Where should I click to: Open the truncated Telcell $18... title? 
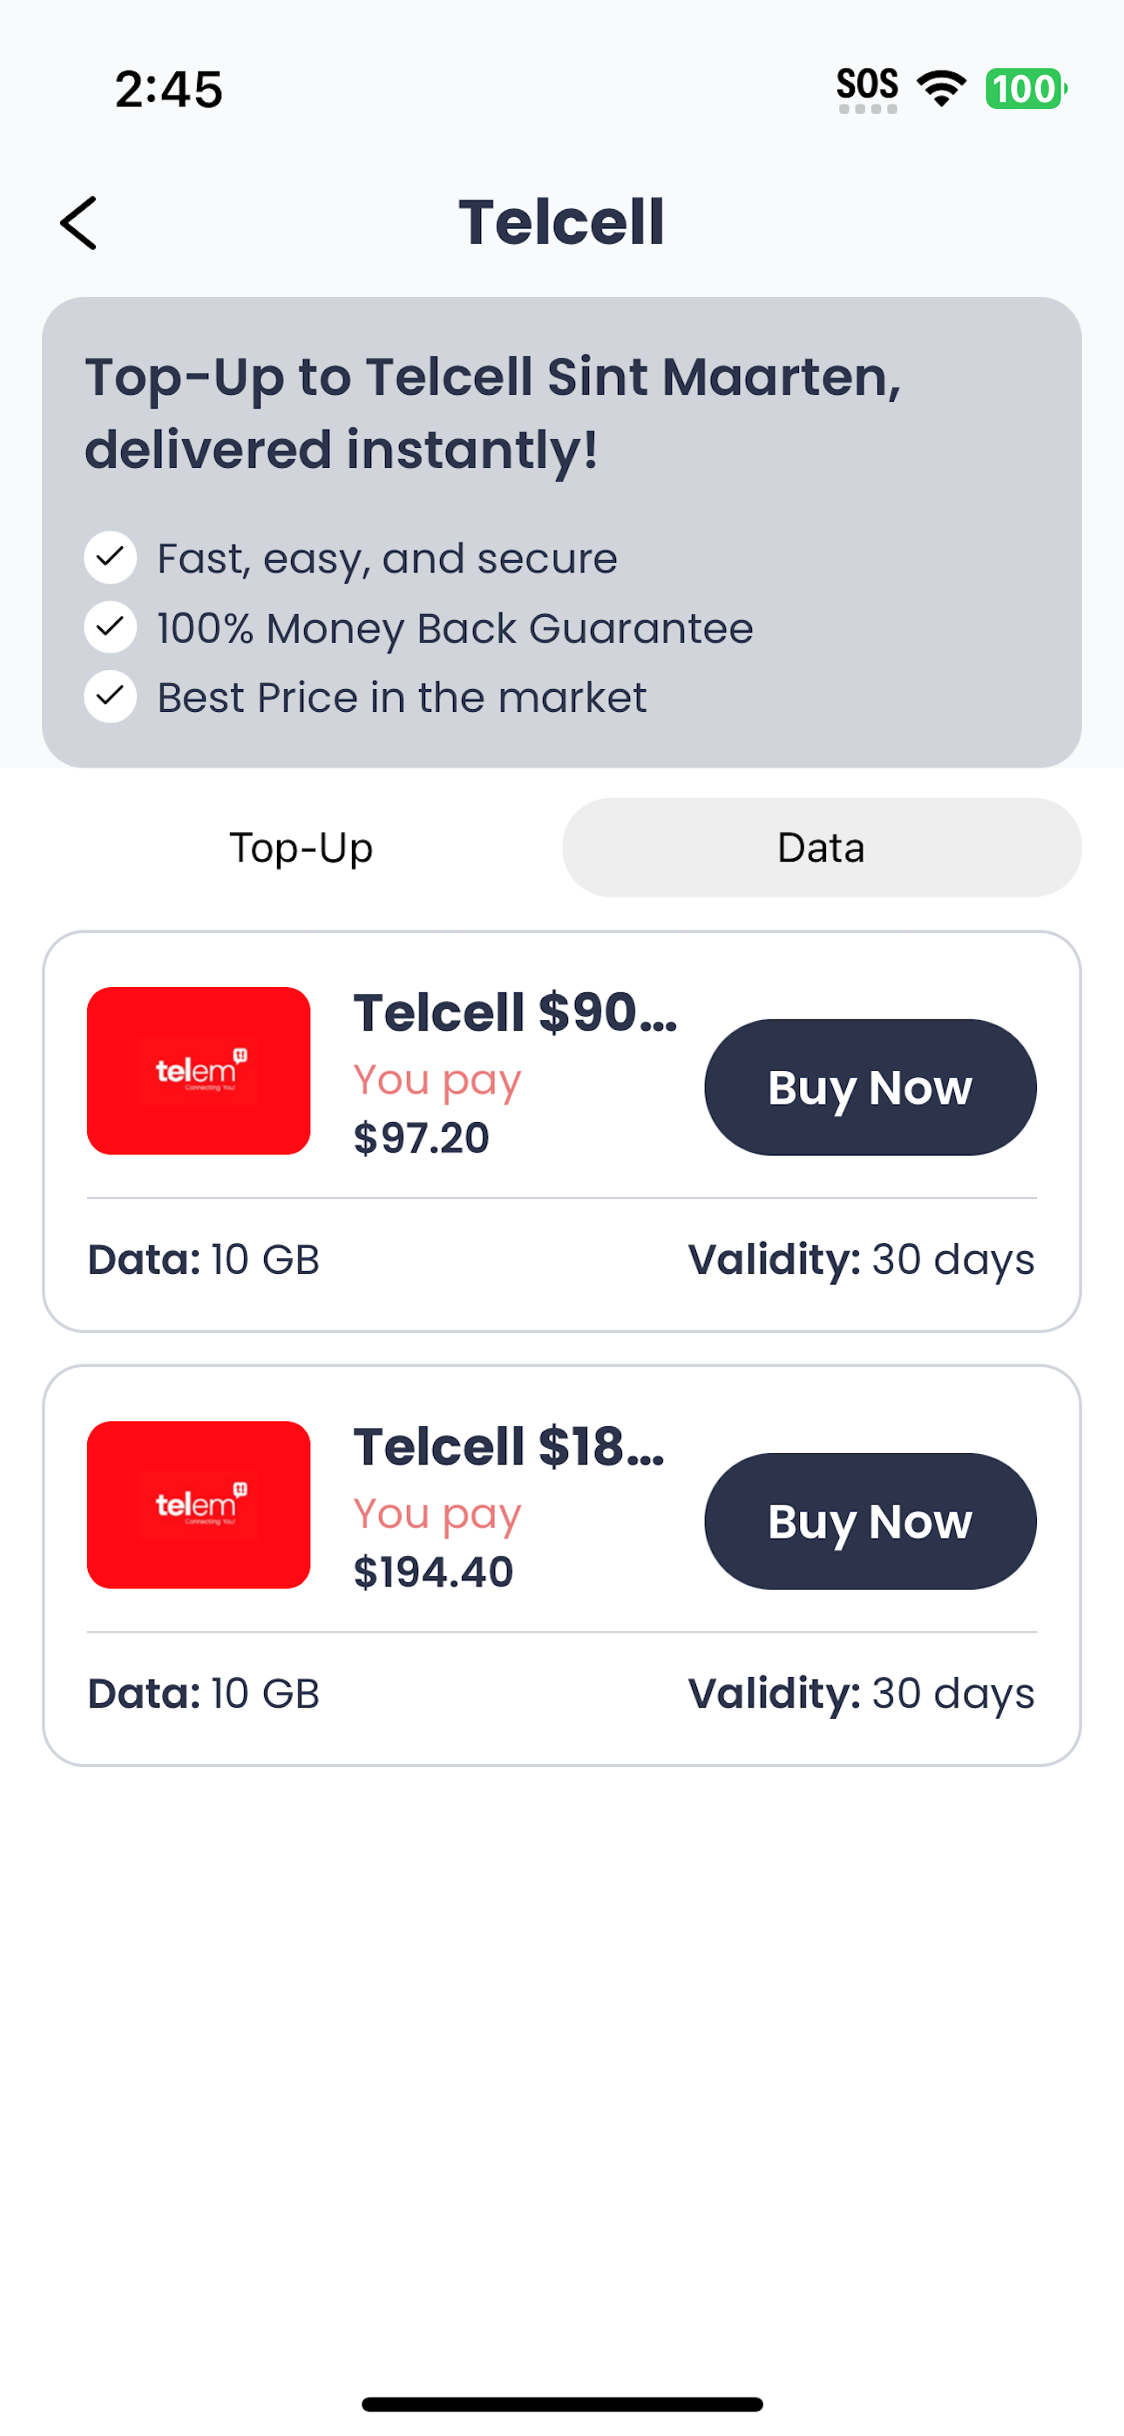pos(509,1447)
